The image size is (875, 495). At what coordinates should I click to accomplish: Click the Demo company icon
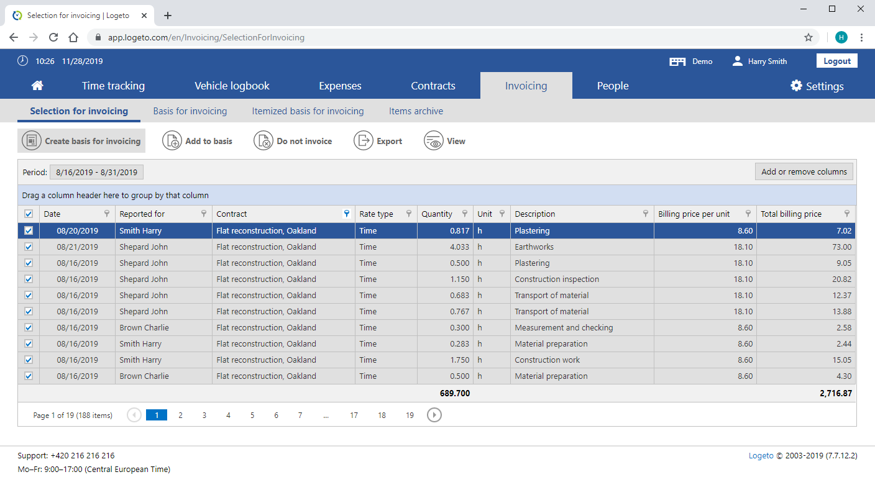[677, 61]
